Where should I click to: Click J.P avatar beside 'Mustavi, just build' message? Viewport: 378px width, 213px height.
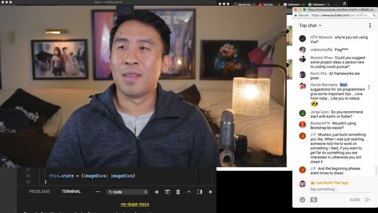click(x=302, y=135)
